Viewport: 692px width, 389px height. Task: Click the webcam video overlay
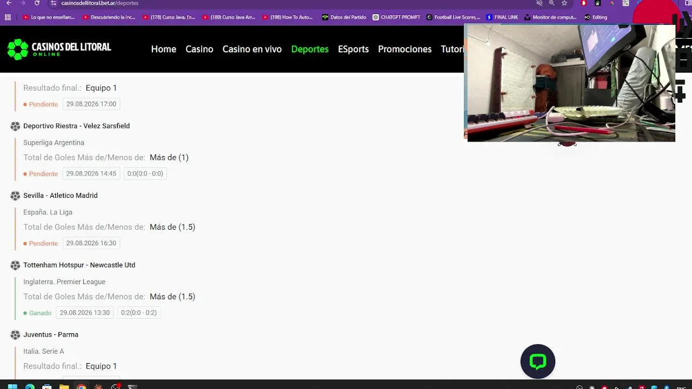click(571, 83)
